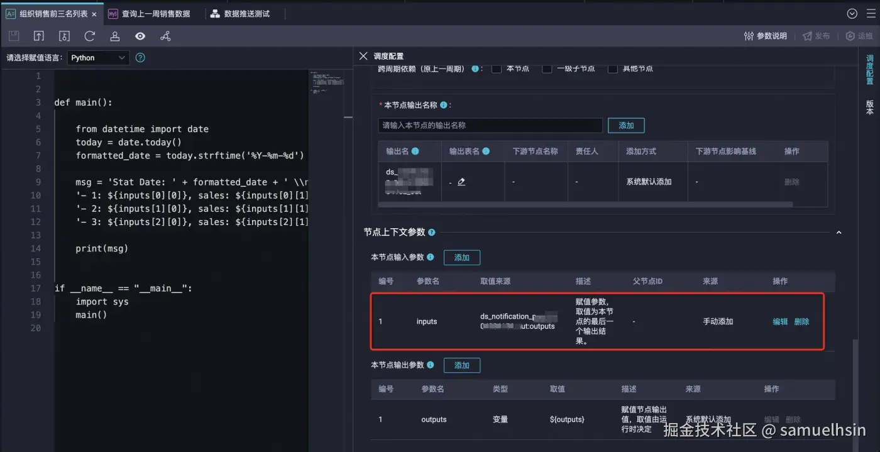Open the dependency graph node icon
This screenshot has width=880, height=452.
coord(165,36)
